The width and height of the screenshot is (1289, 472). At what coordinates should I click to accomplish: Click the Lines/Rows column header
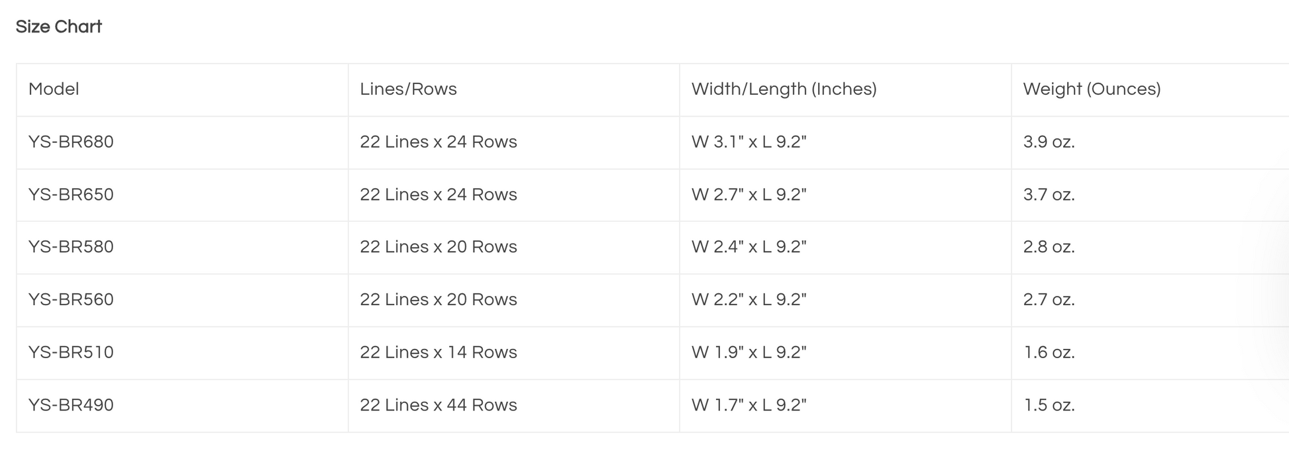tap(408, 89)
